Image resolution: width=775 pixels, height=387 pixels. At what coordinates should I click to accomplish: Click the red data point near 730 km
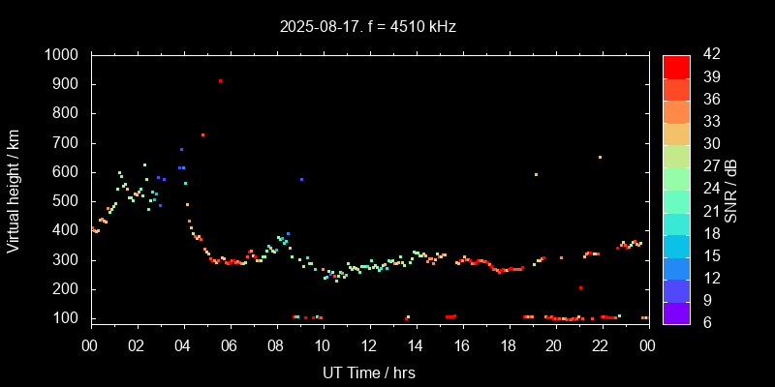[202, 134]
